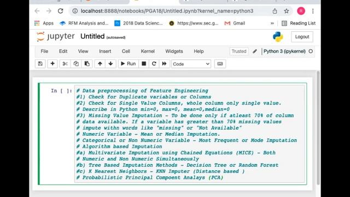The width and height of the screenshot is (350, 197).
Task: Open the Widgets menu
Action: (x=174, y=51)
